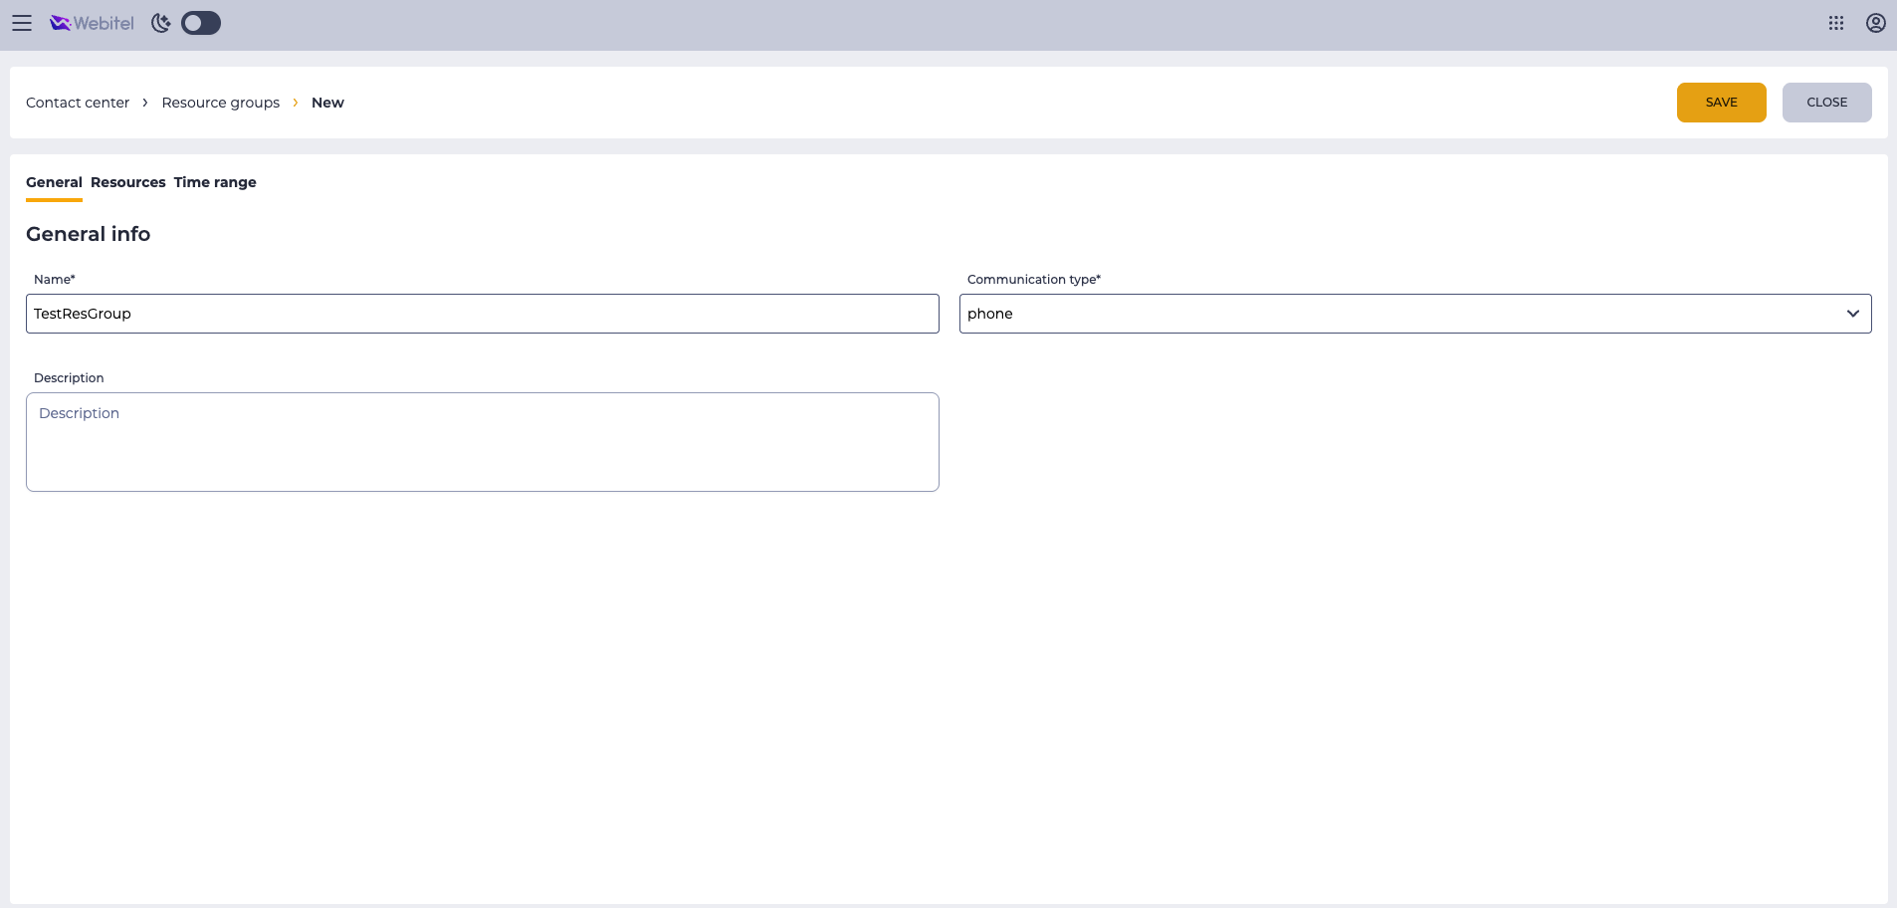Open the hamburger navigation menu
The image size is (1897, 908).
coord(22,23)
